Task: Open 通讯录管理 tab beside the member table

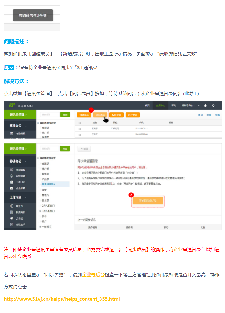Action: tap(20, 115)
